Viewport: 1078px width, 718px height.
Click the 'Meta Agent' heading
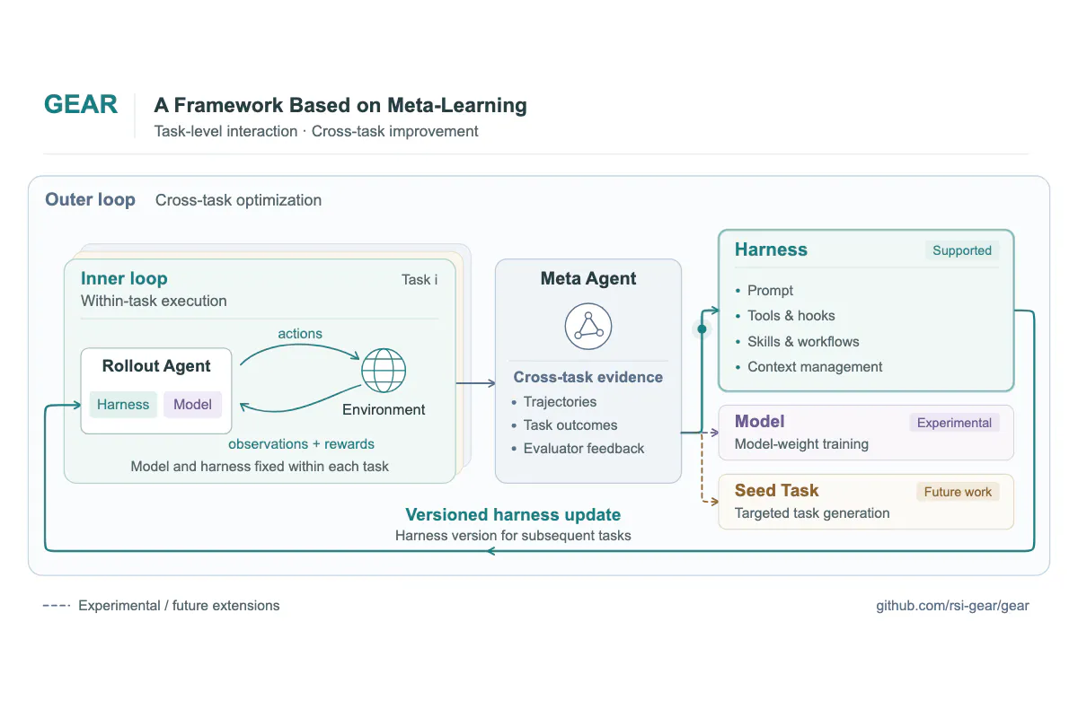coord(588,279)
